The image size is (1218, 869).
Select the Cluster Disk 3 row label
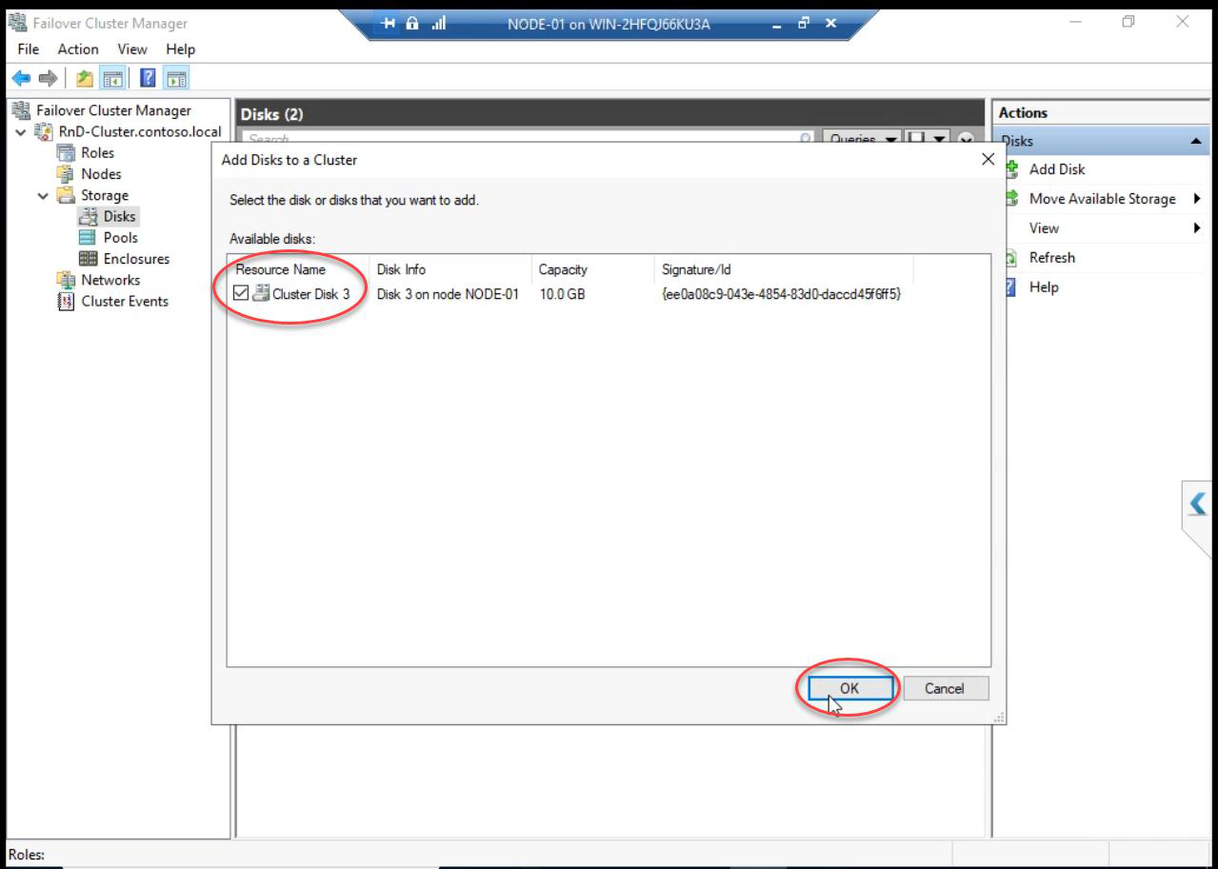tap(311, 294)
